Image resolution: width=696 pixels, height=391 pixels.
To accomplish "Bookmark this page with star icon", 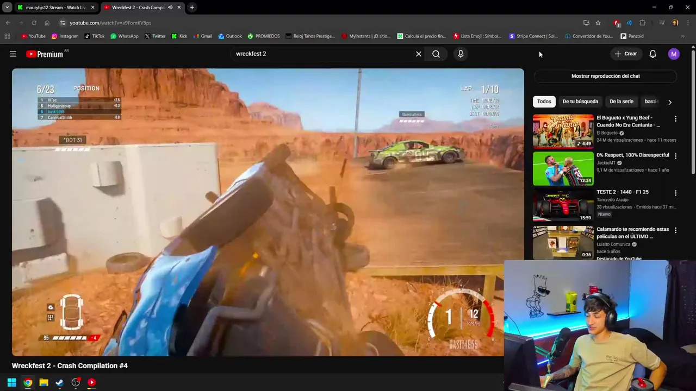I will [x=598, y=23].
